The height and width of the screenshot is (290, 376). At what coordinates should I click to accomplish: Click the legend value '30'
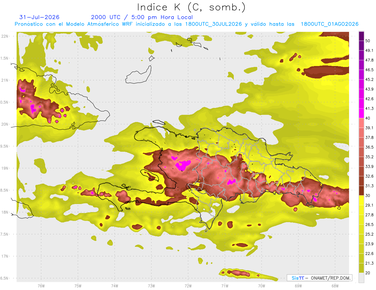pyautogui.click(x=368, y=196)
